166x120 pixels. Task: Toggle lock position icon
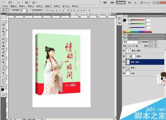tap(134, 46)
